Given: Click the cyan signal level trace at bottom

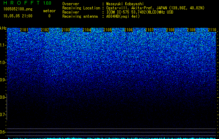Looking at the screenshot, I should click(112, 138).
